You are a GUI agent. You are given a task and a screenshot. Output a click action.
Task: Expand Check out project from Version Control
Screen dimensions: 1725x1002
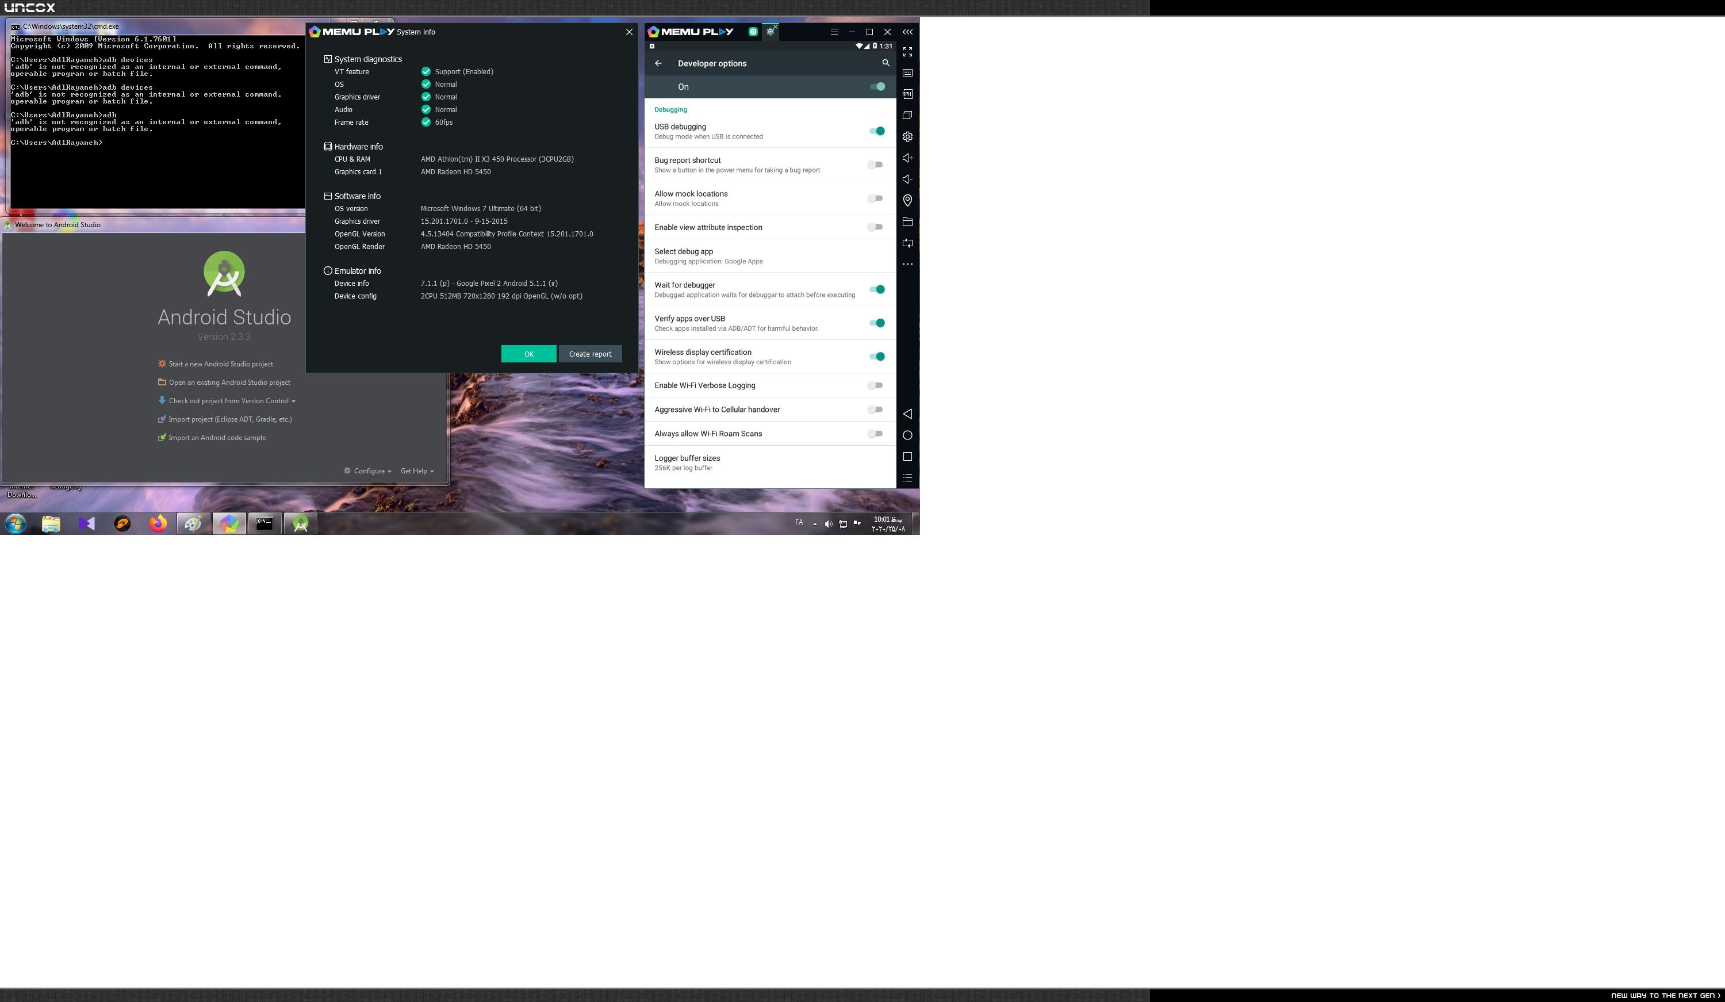[x=227, y=401]
